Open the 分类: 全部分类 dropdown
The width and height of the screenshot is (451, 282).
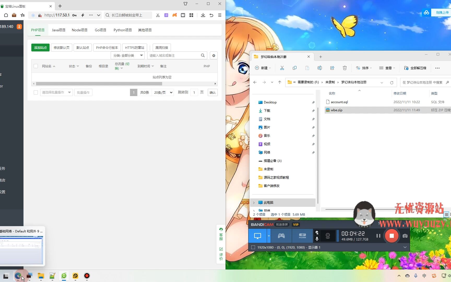[127, 55]
